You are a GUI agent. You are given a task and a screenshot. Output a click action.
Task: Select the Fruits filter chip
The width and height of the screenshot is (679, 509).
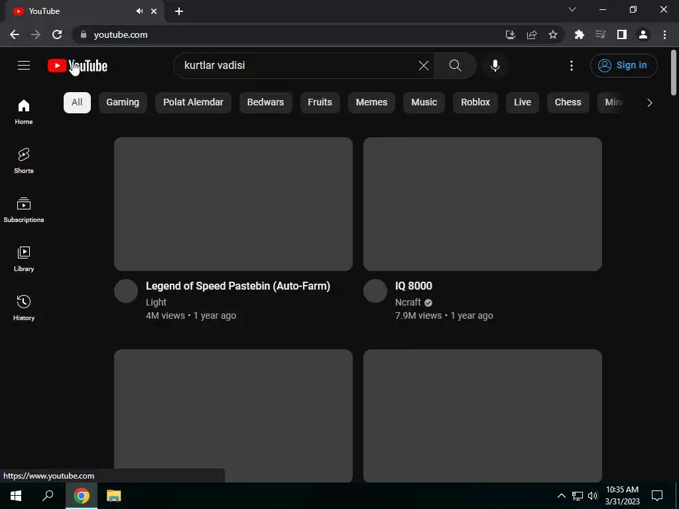click(x=320, y=103)
